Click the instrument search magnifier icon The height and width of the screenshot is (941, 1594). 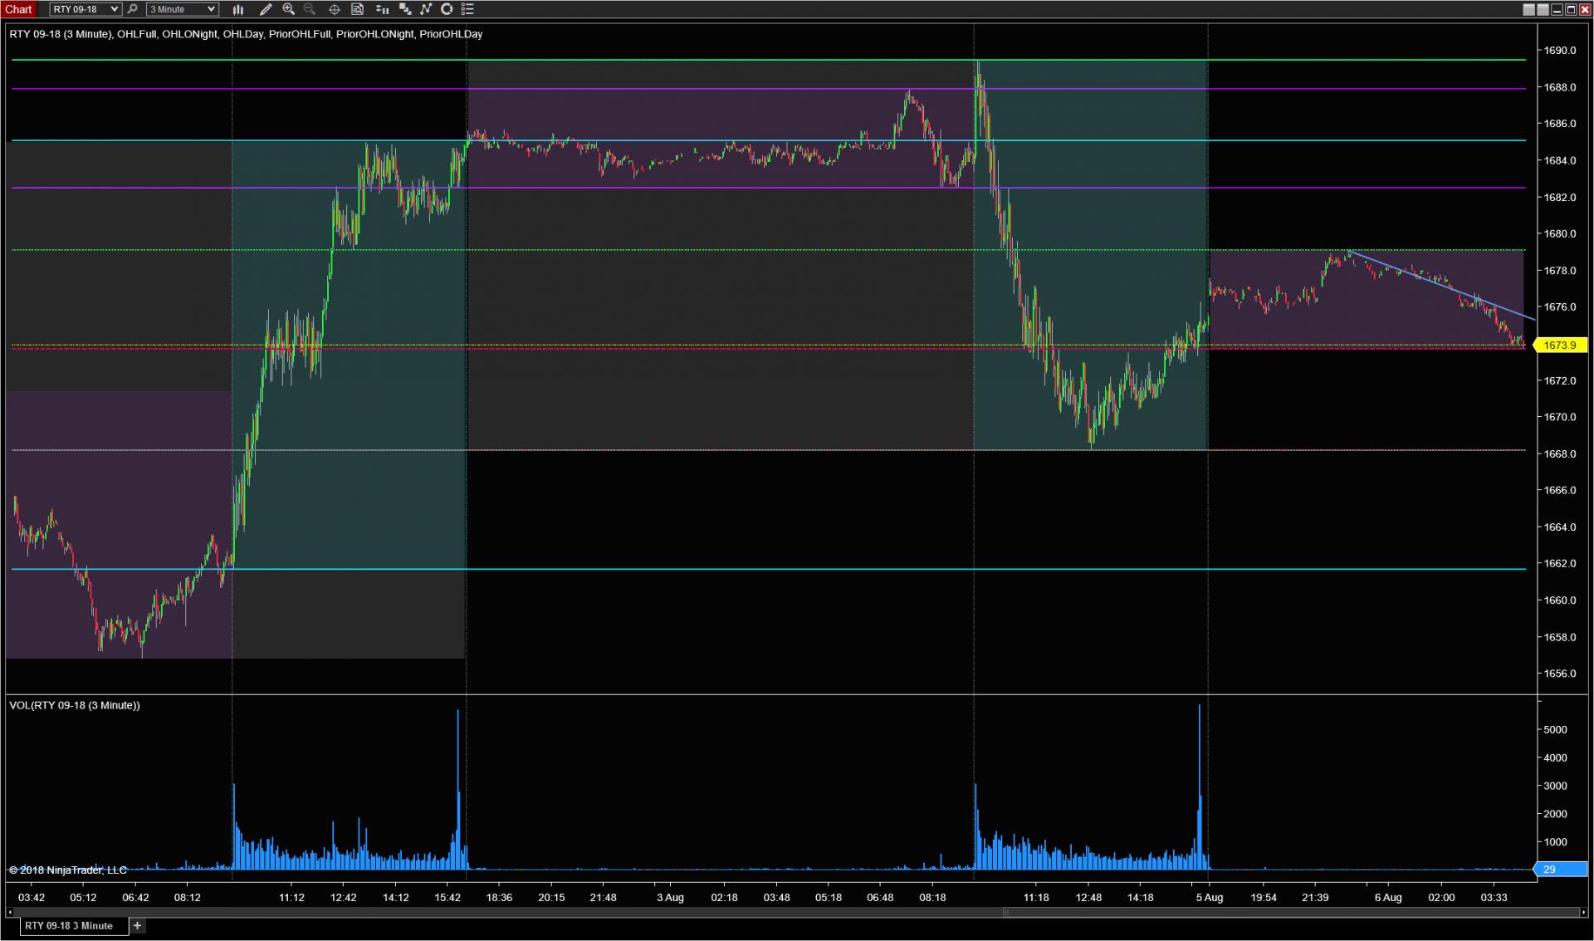(132, 9)
